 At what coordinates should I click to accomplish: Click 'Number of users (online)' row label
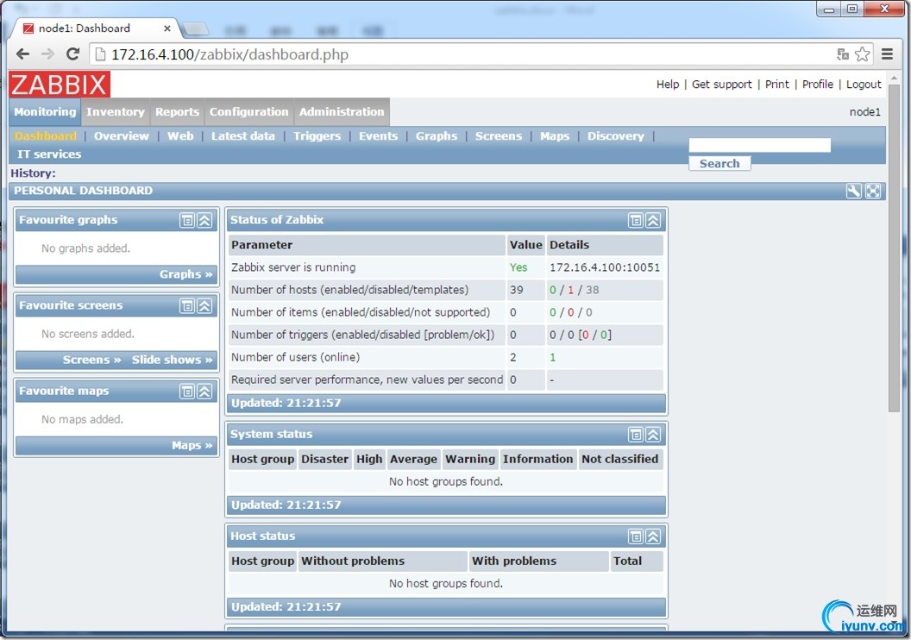295,357
